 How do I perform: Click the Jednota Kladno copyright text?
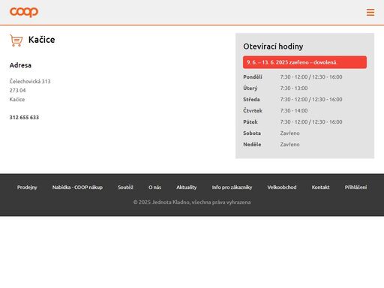192,202
